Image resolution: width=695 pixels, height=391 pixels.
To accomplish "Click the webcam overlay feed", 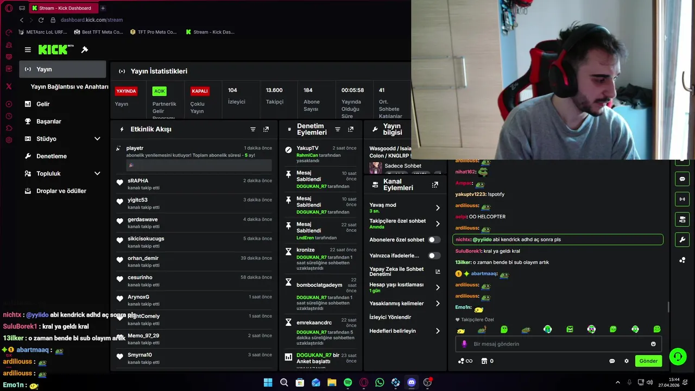I will pyautogui.click(x=553, y=80).
